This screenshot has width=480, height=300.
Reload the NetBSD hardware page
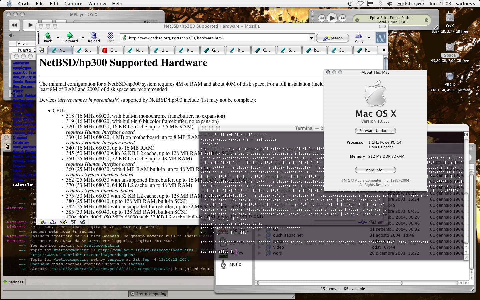(x=94, y=37)
